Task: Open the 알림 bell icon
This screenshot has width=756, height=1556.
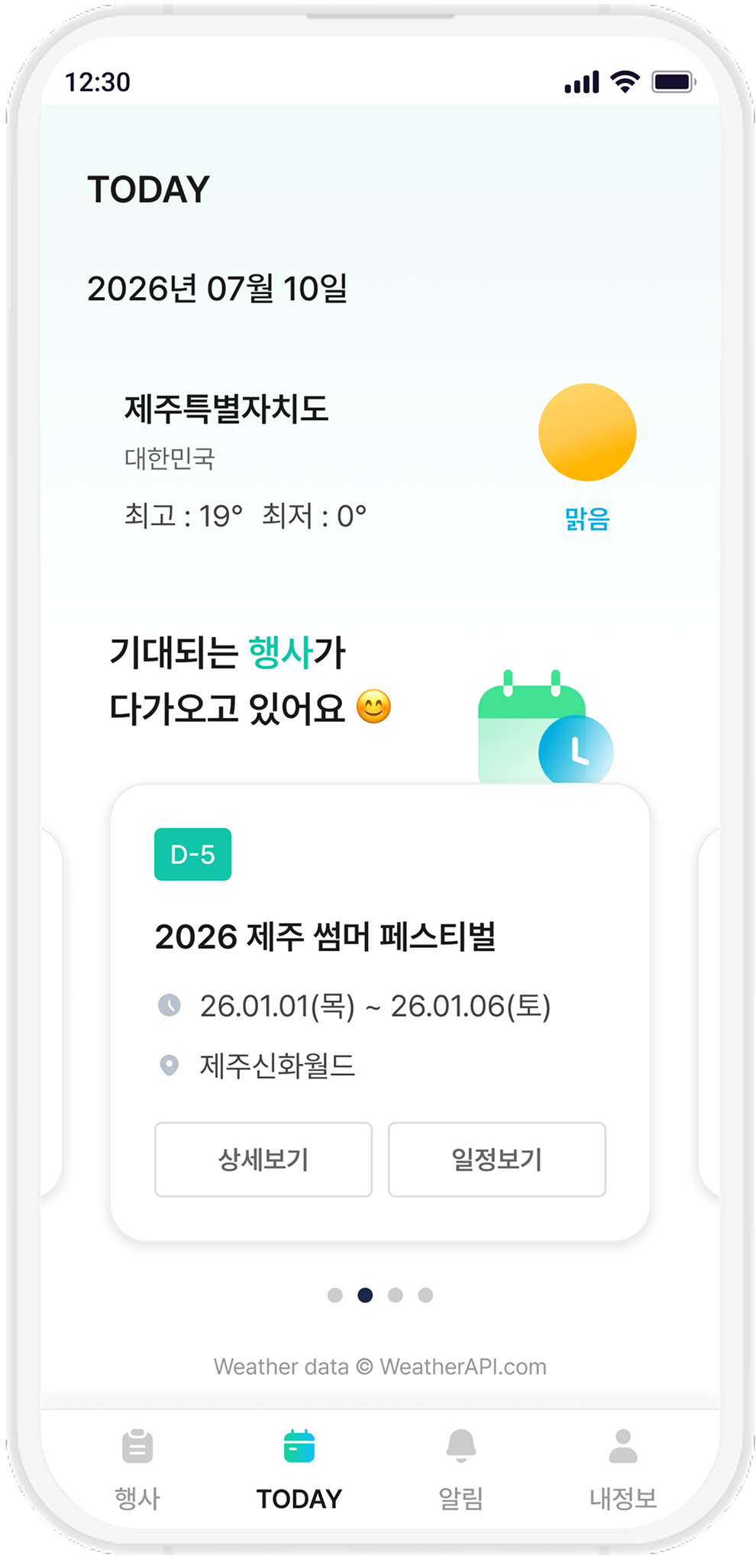Action: [x=461, y=1446]
